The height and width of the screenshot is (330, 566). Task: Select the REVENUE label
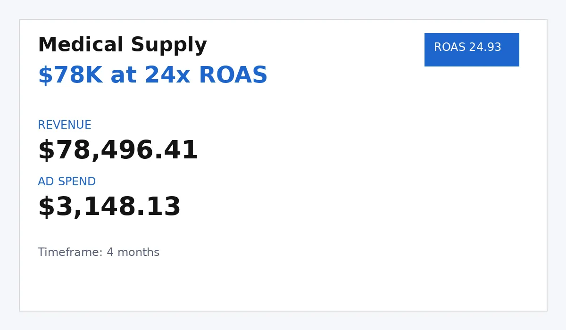[65, 125]
